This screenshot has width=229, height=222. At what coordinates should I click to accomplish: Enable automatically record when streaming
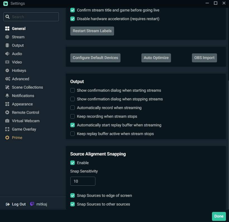pyautogui.click(x=73, y=108)
